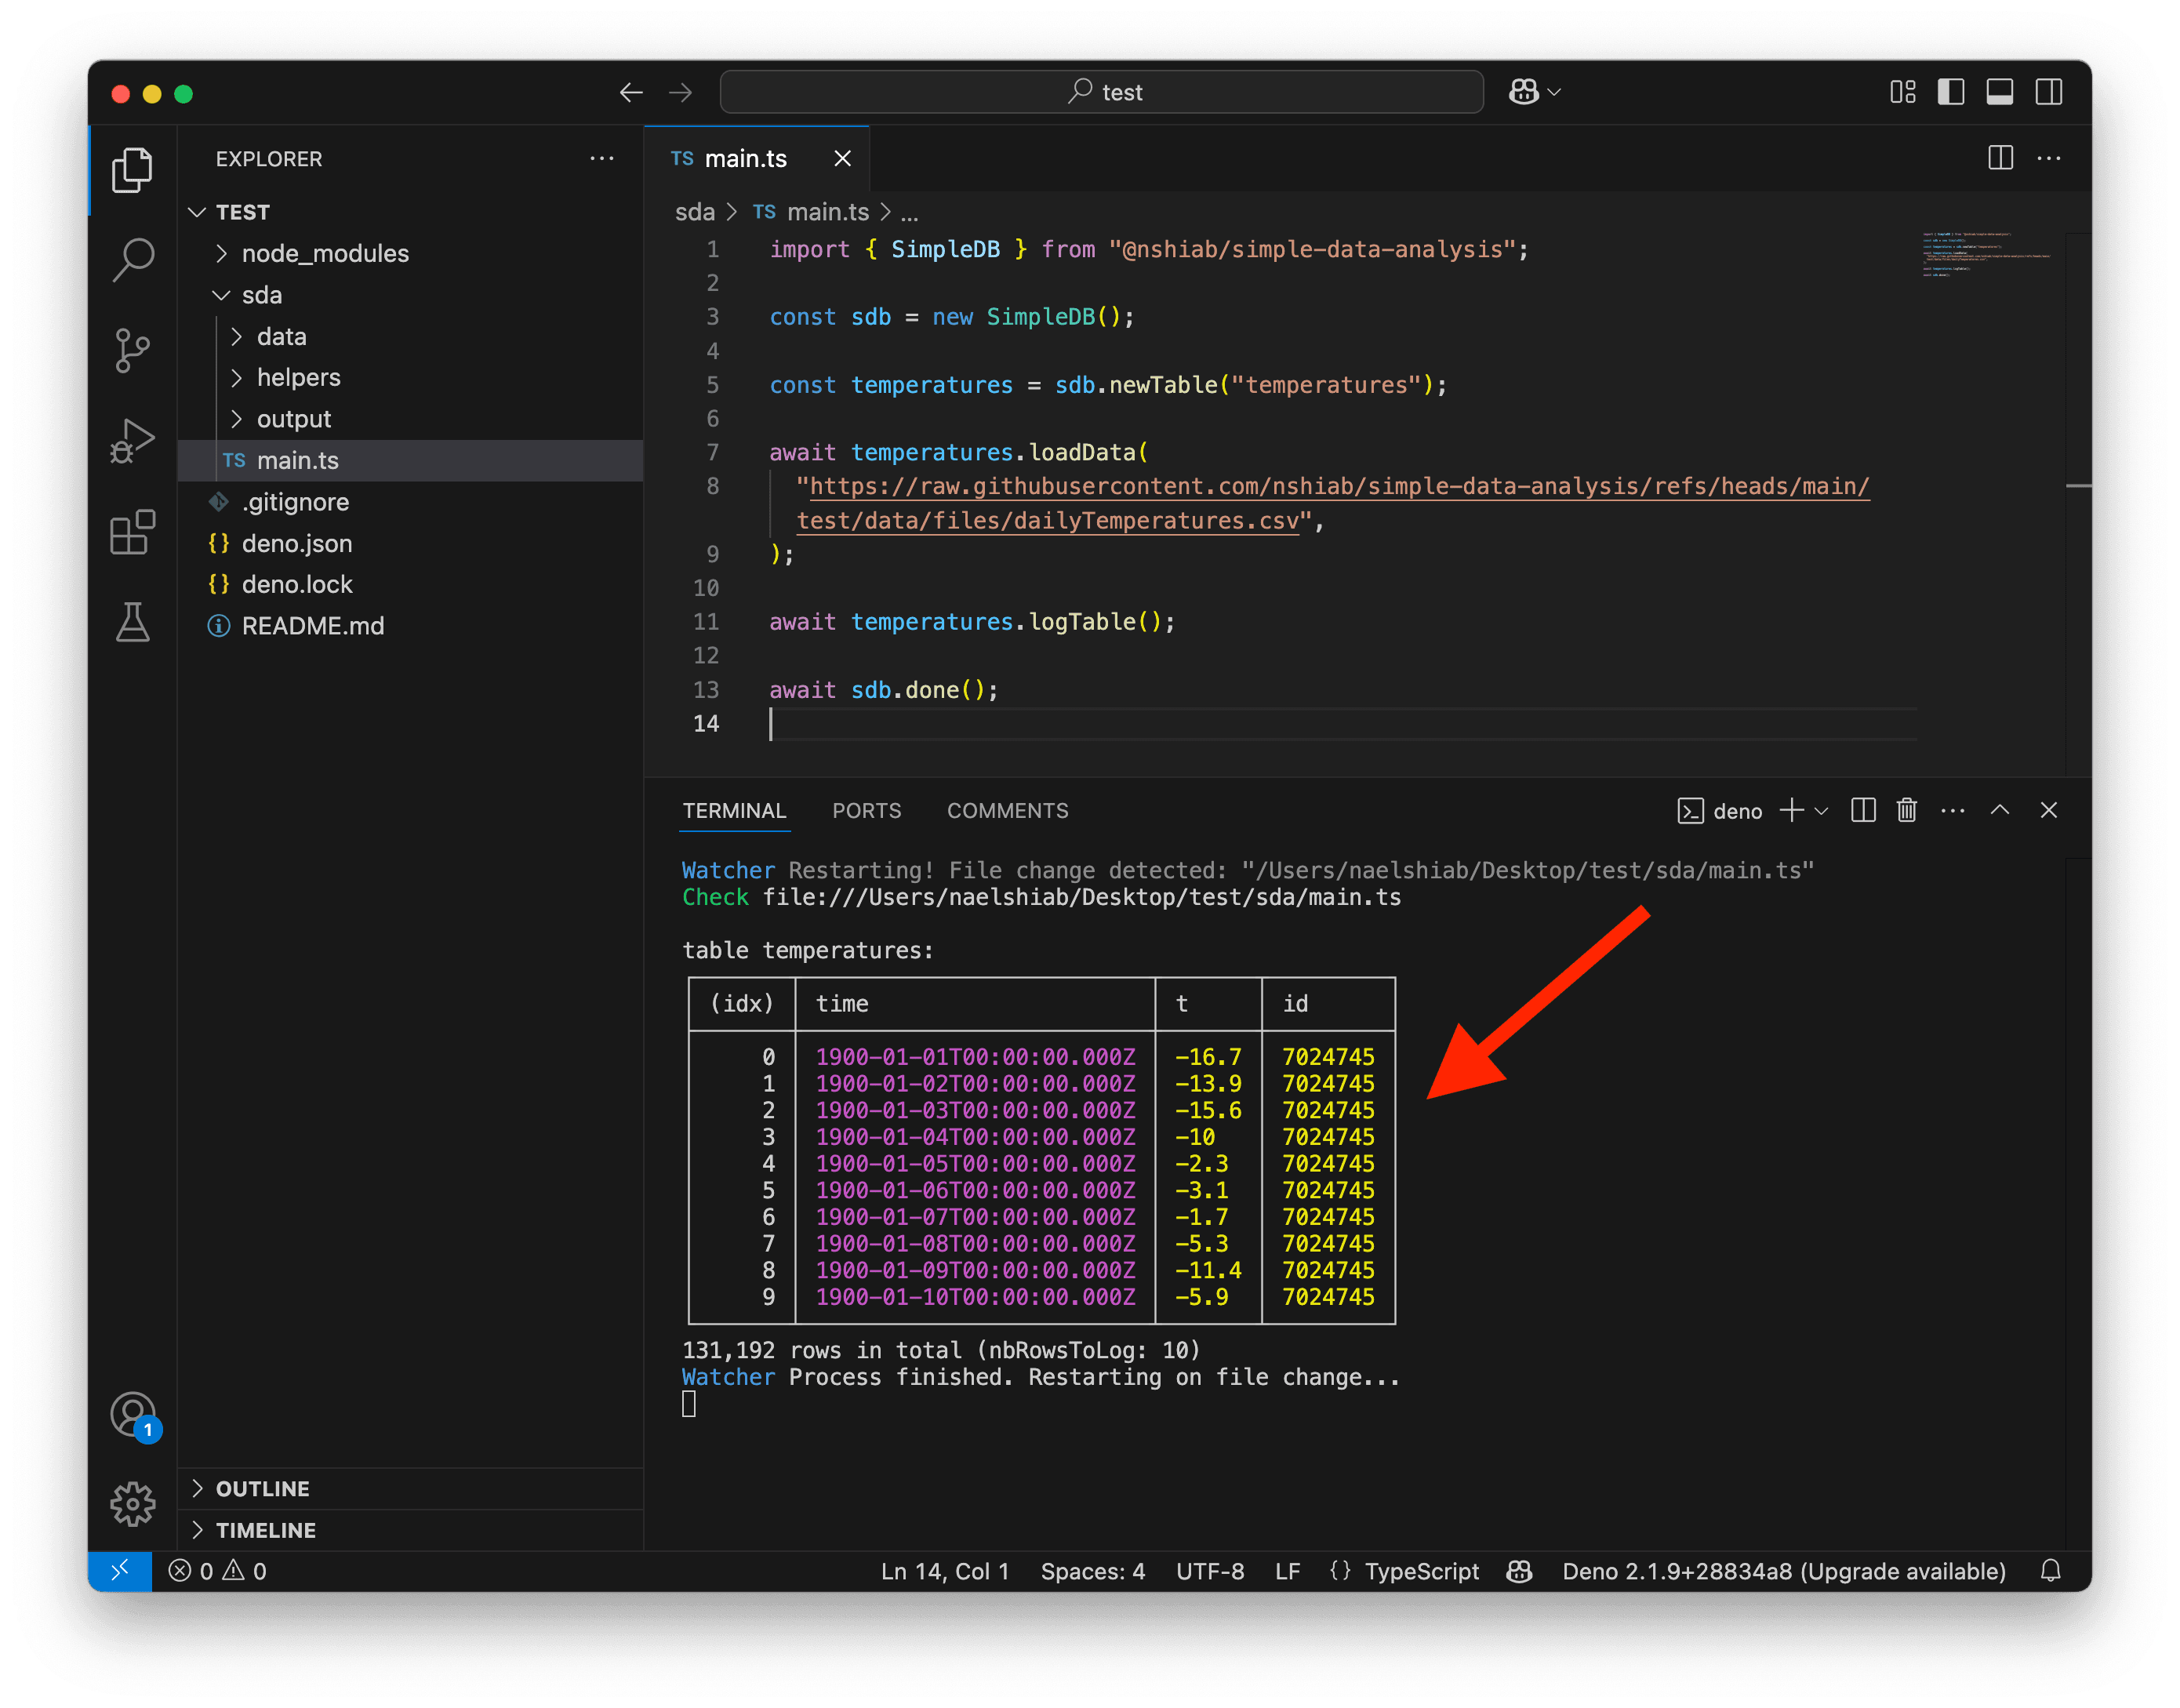The width and height of the screenshot is (2180, 1708).
Task: Toggle the bottom panel visibility
Action: tap(1999, 92)
